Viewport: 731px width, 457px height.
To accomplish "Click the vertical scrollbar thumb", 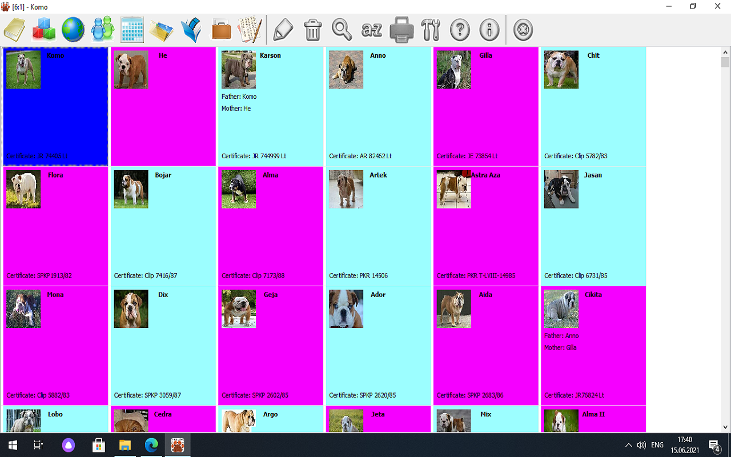I will click(726, 62).
